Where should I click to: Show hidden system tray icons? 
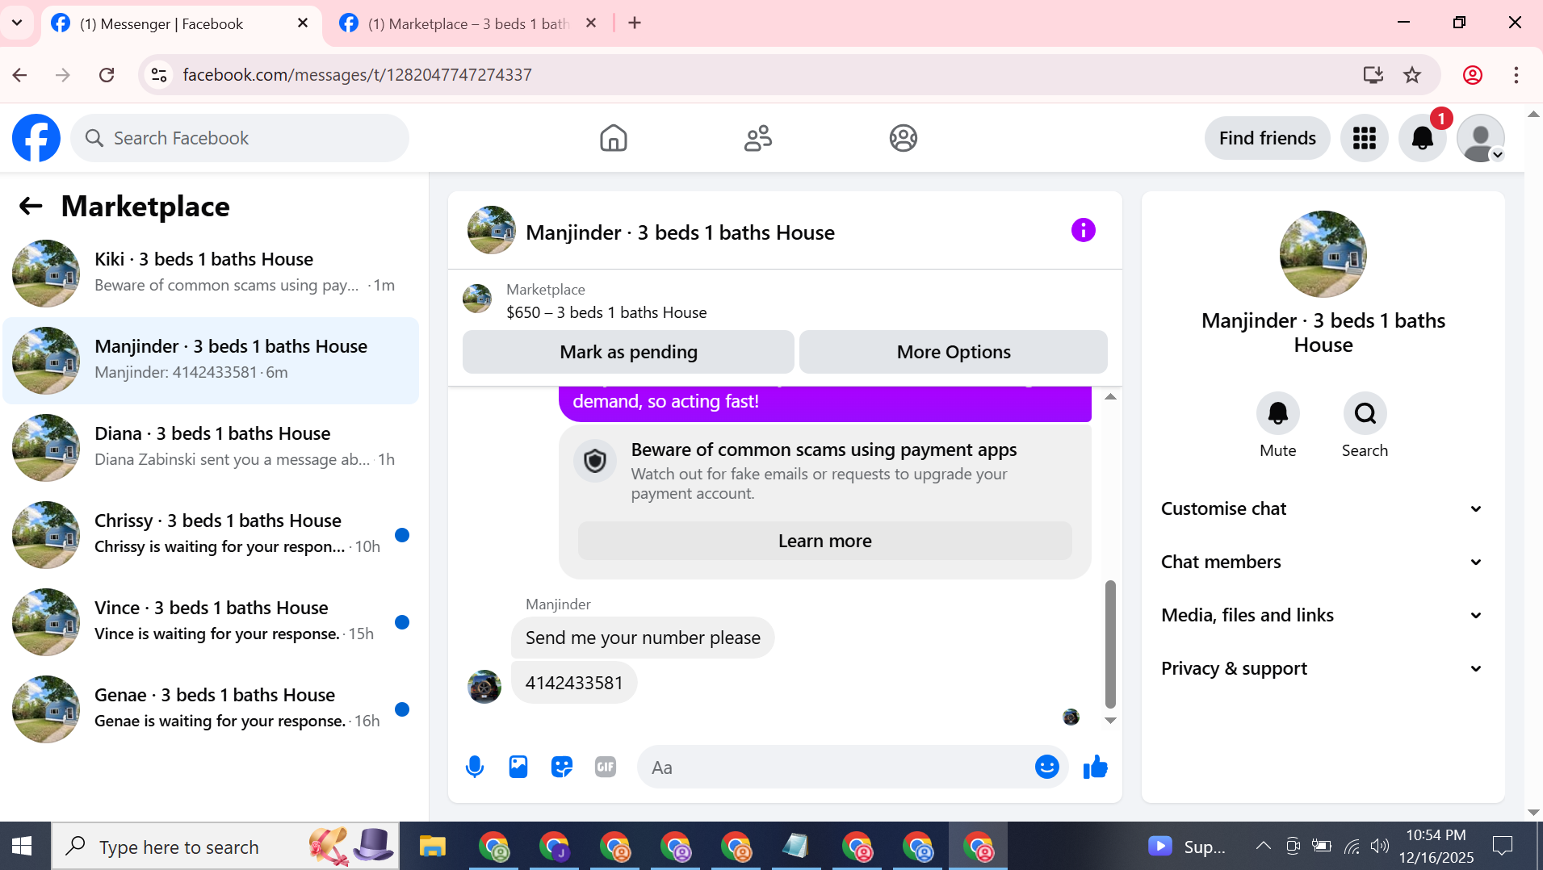pyautogui.click(x=1264, y=846)
